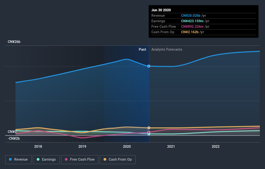Click the Revenue row label in tooltip
Viewport: 265px width, 169px height.
click(x=158, y=15)
